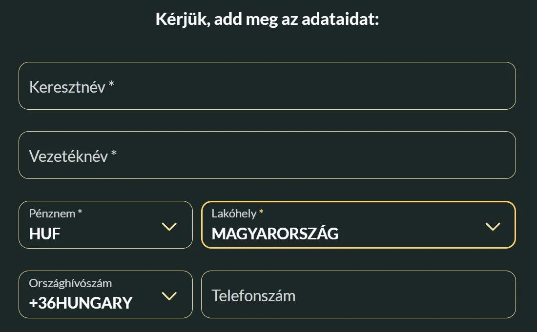The image size is (537, 332).
Task: Click the Telefonszám phone number field
Action: (x=358, y=294)
